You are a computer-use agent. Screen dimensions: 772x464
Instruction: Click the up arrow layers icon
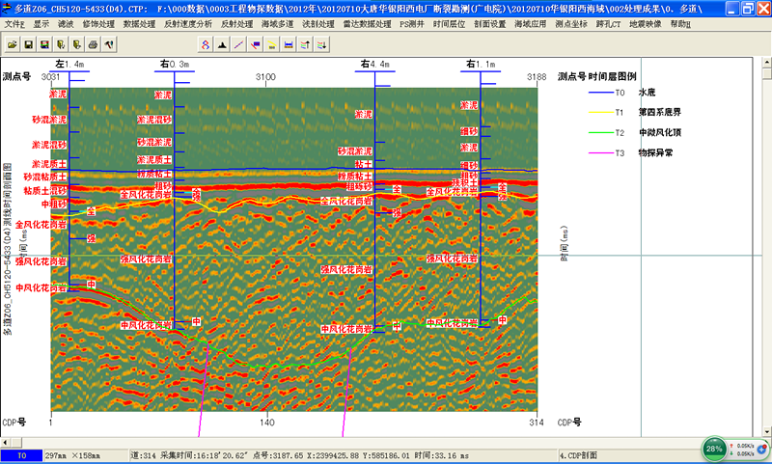(304, 44)
